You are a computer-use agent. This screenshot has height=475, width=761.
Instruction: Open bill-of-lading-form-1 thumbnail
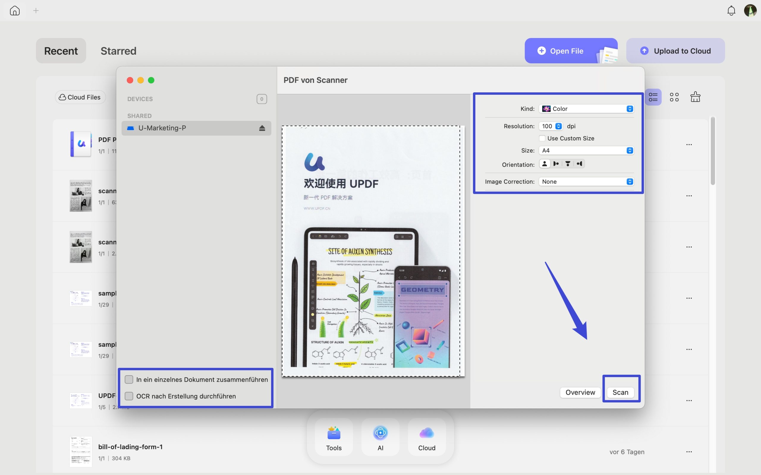point(81,452)
